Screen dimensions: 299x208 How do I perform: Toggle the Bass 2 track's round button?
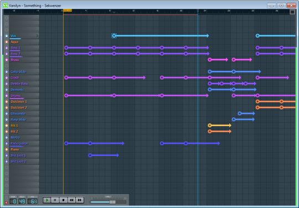coord(7,54)
